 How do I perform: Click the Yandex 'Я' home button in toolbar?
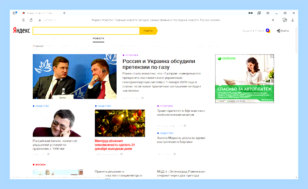[23, 20]
